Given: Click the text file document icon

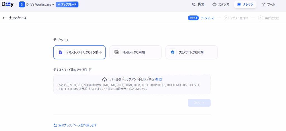Looking at the screenshot, I should [60, 52].
